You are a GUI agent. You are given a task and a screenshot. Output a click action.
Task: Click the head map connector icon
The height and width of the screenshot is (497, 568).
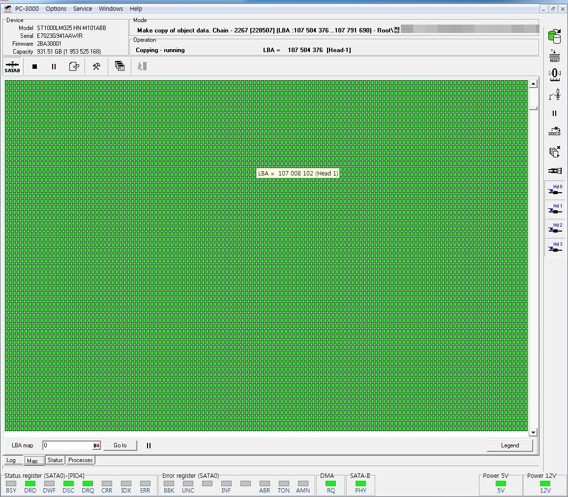[555, 171]
